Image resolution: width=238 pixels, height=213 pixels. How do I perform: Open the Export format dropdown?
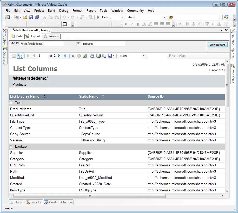[114, 55]
